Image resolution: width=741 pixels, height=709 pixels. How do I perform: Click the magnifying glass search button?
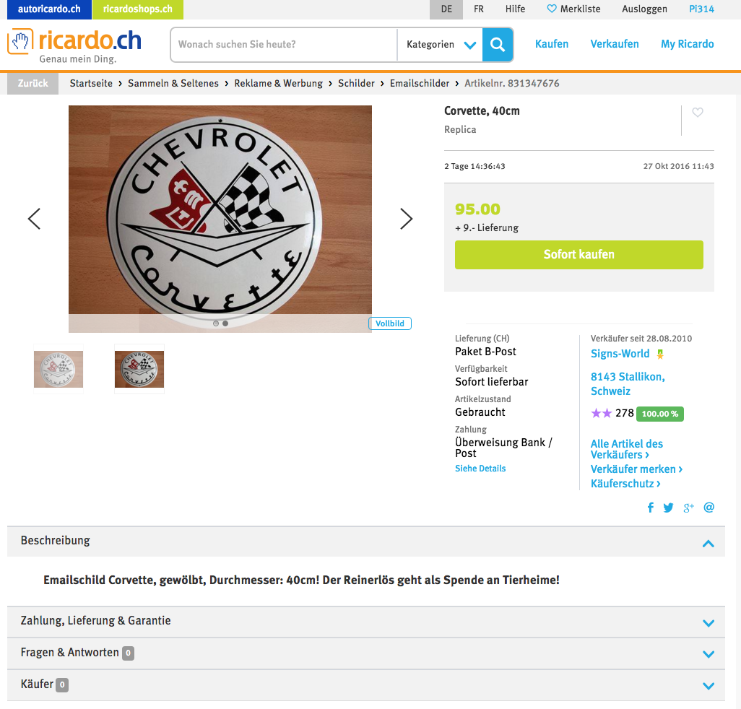coord(497,44)
